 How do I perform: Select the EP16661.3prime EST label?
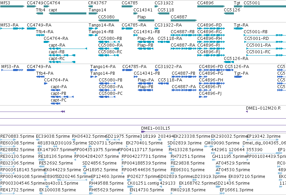tap(236, 190)
